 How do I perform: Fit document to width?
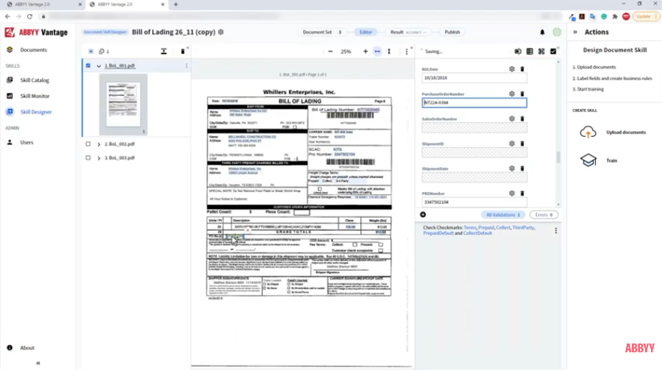377,51
